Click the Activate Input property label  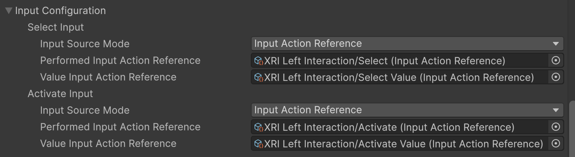(60, 94)
